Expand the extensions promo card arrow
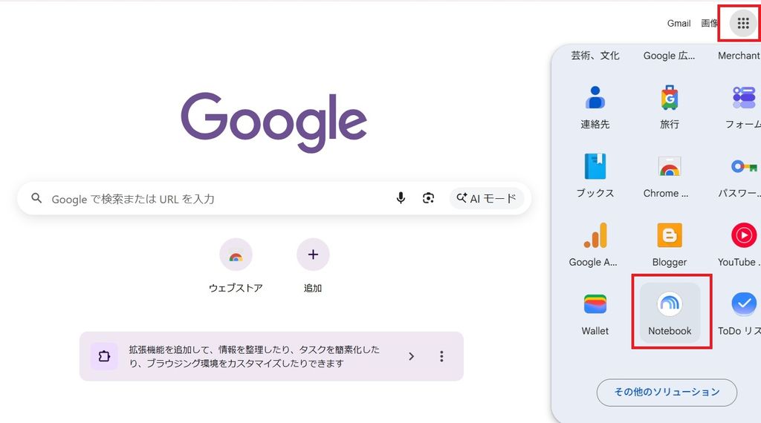 coord(411,357)
